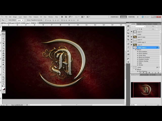Image resolution: width=162 pixels, height=121 pixels.
Task: Toggle visibility of the Drop Shadow effect
Action: [138, 52]
